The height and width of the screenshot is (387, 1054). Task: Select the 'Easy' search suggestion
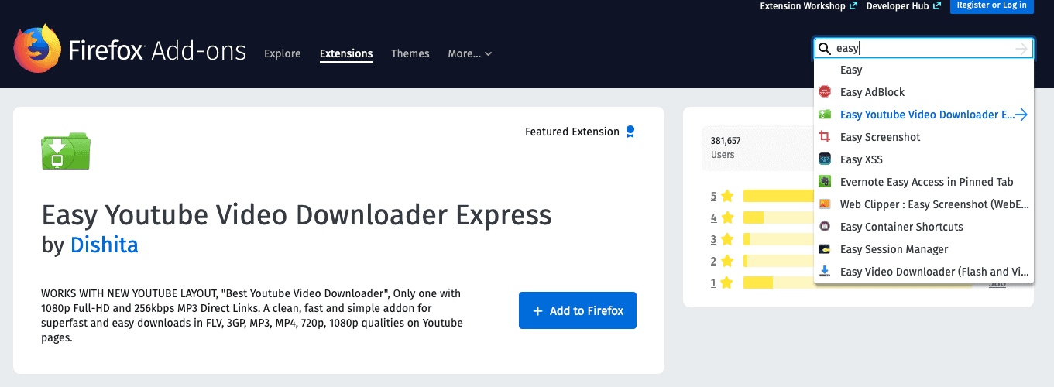[x=924, y=70]
